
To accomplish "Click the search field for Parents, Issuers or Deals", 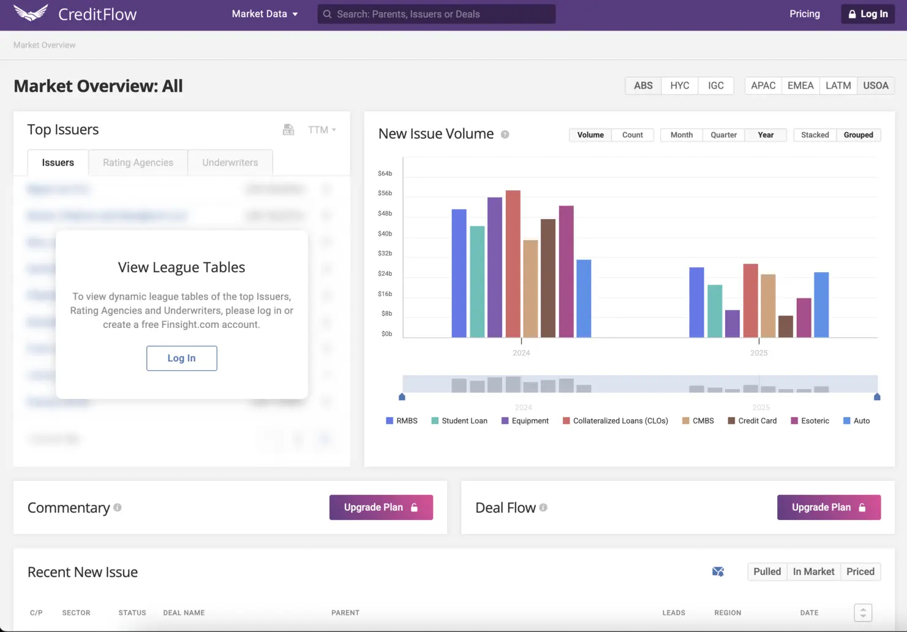I will tap(441, 14).
